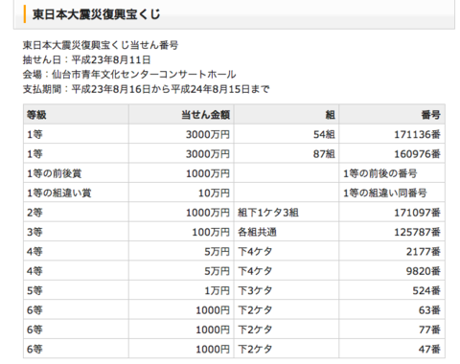
Task: Click 下4ケタ in the 2177番 row
Action: (255, 252)
